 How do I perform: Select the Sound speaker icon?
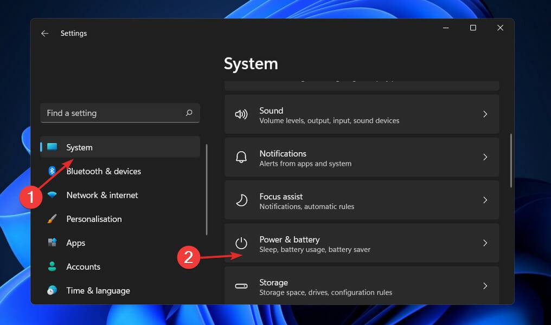pos(241,114)
